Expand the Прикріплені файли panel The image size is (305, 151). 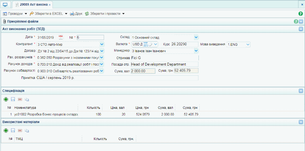(301, 21)
